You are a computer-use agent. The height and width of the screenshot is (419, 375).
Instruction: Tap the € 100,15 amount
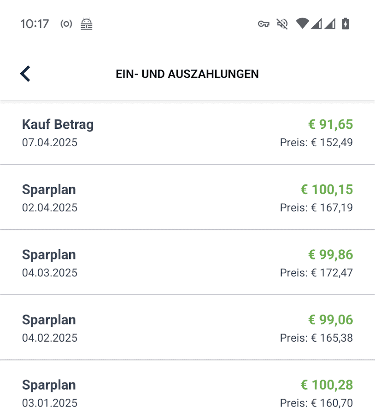327,189
